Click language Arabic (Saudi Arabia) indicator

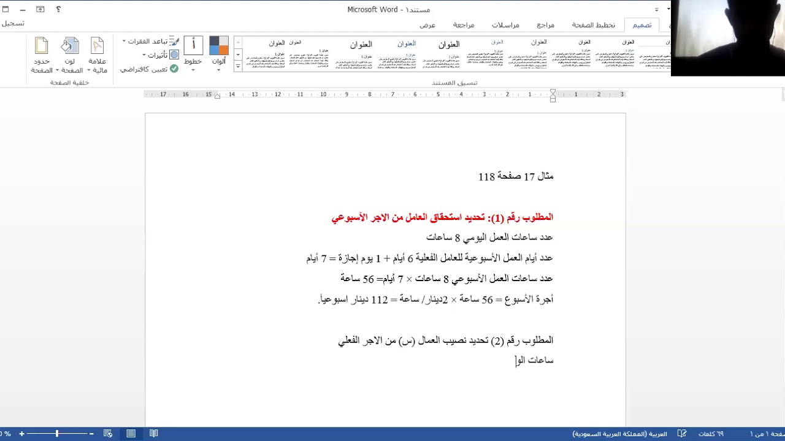619,434
